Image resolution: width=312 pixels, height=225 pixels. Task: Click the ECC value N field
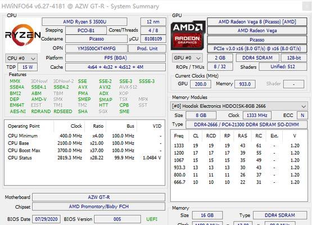tap(302, 115)
